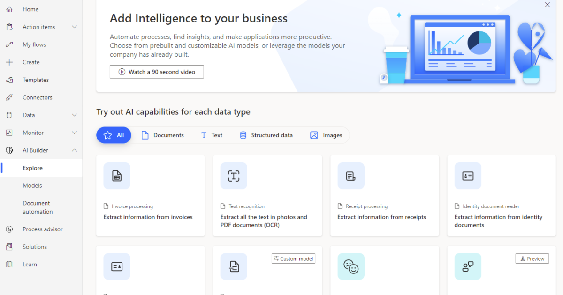Expand the Action items chevron

click(x=74, y=27)
